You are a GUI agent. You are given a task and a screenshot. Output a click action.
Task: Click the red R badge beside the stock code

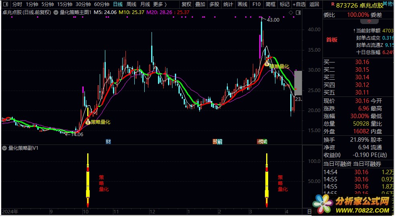(333, 4)
